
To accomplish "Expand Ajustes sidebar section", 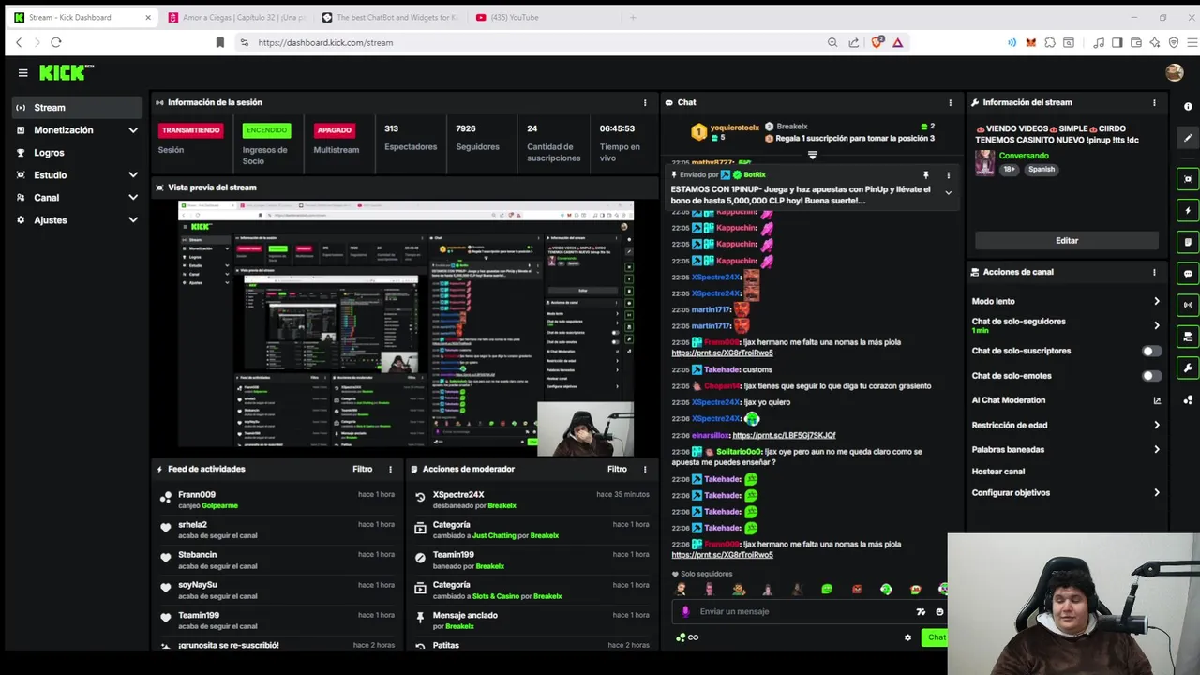I will point(133,220).
